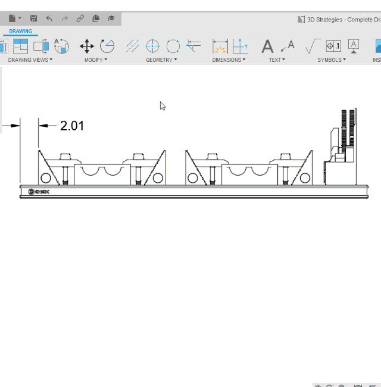Select the Text tool
Screen dimensions: 381x387
coord(267,46)
